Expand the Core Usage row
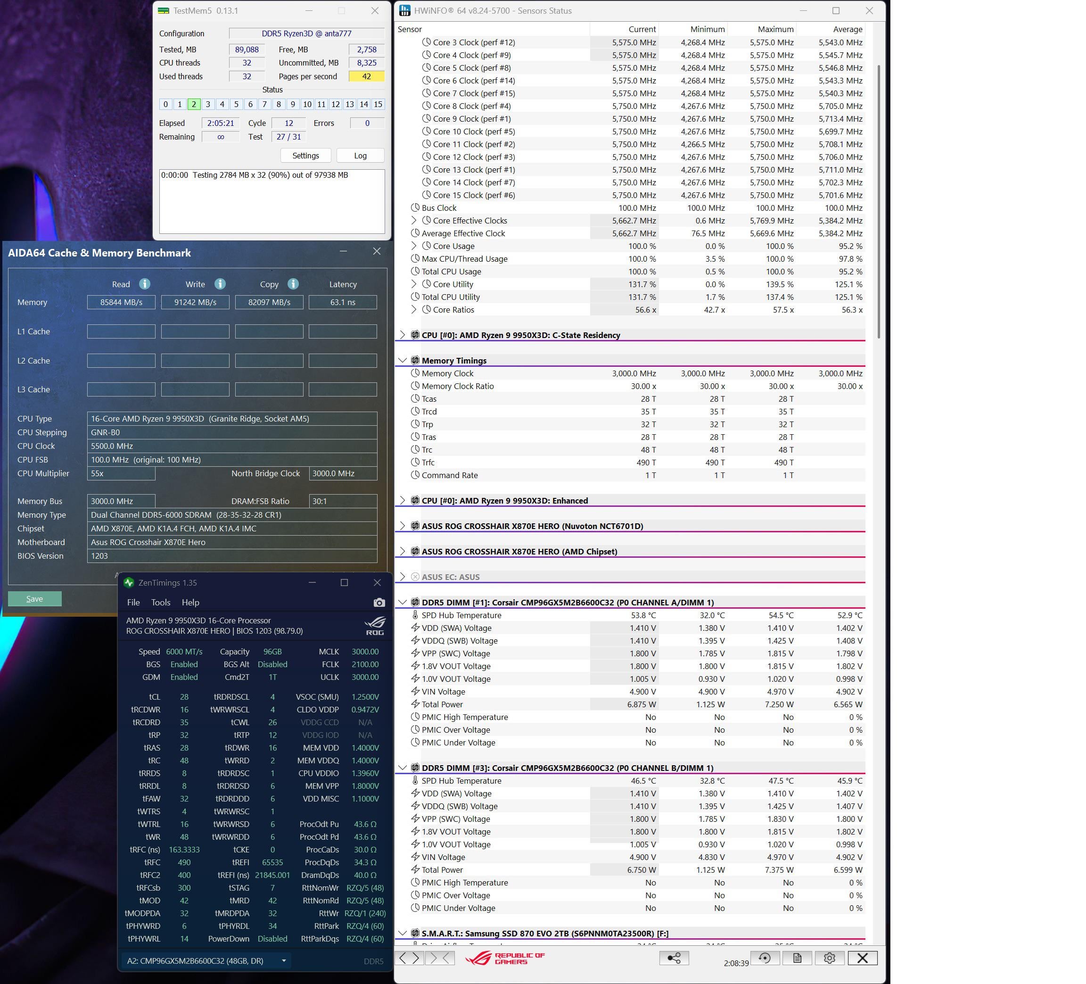The image size is (1086, 984). (x=414, y=246)
